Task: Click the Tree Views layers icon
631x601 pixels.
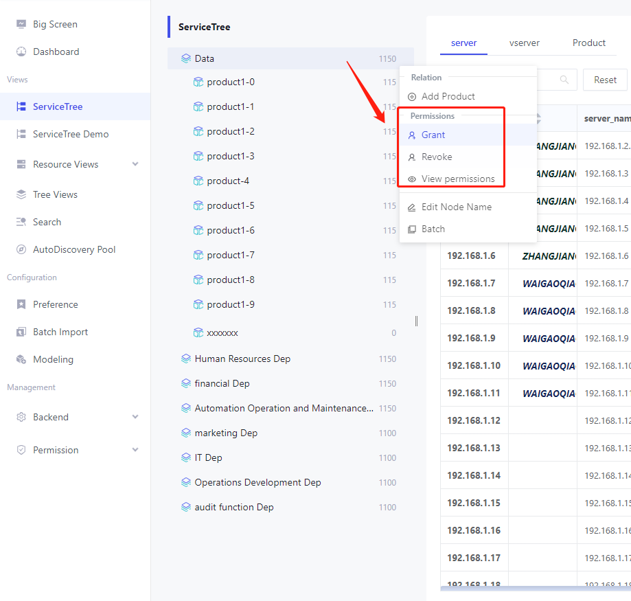Action: tap(21, 194)
